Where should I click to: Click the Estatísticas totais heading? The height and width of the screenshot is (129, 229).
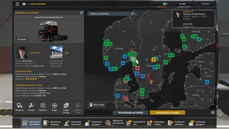pos(24,71)
